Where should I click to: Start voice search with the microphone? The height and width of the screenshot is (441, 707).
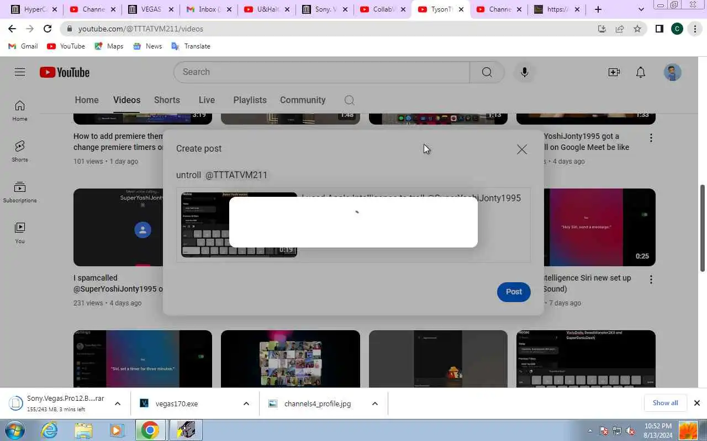[x=524, y=72]
